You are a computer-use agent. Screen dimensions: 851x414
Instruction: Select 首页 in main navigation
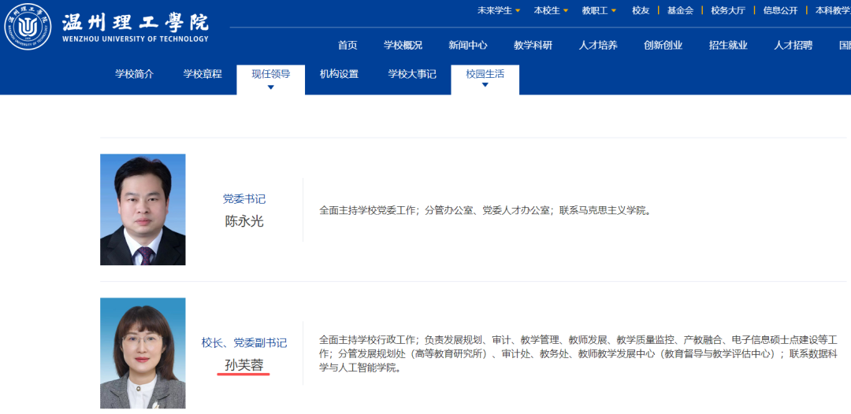pos(347,45)
